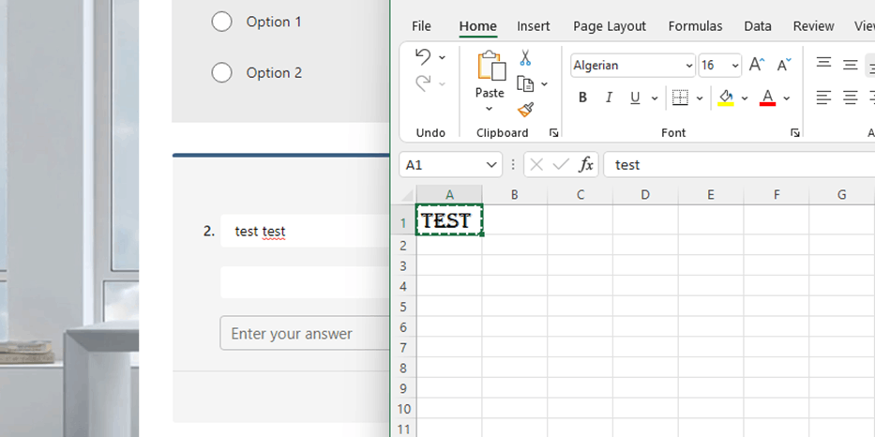Decrease font size with small A
Image resolution: width=875 pixels, height=437 pixels.
pyautogui.click(x=784, y=66)
